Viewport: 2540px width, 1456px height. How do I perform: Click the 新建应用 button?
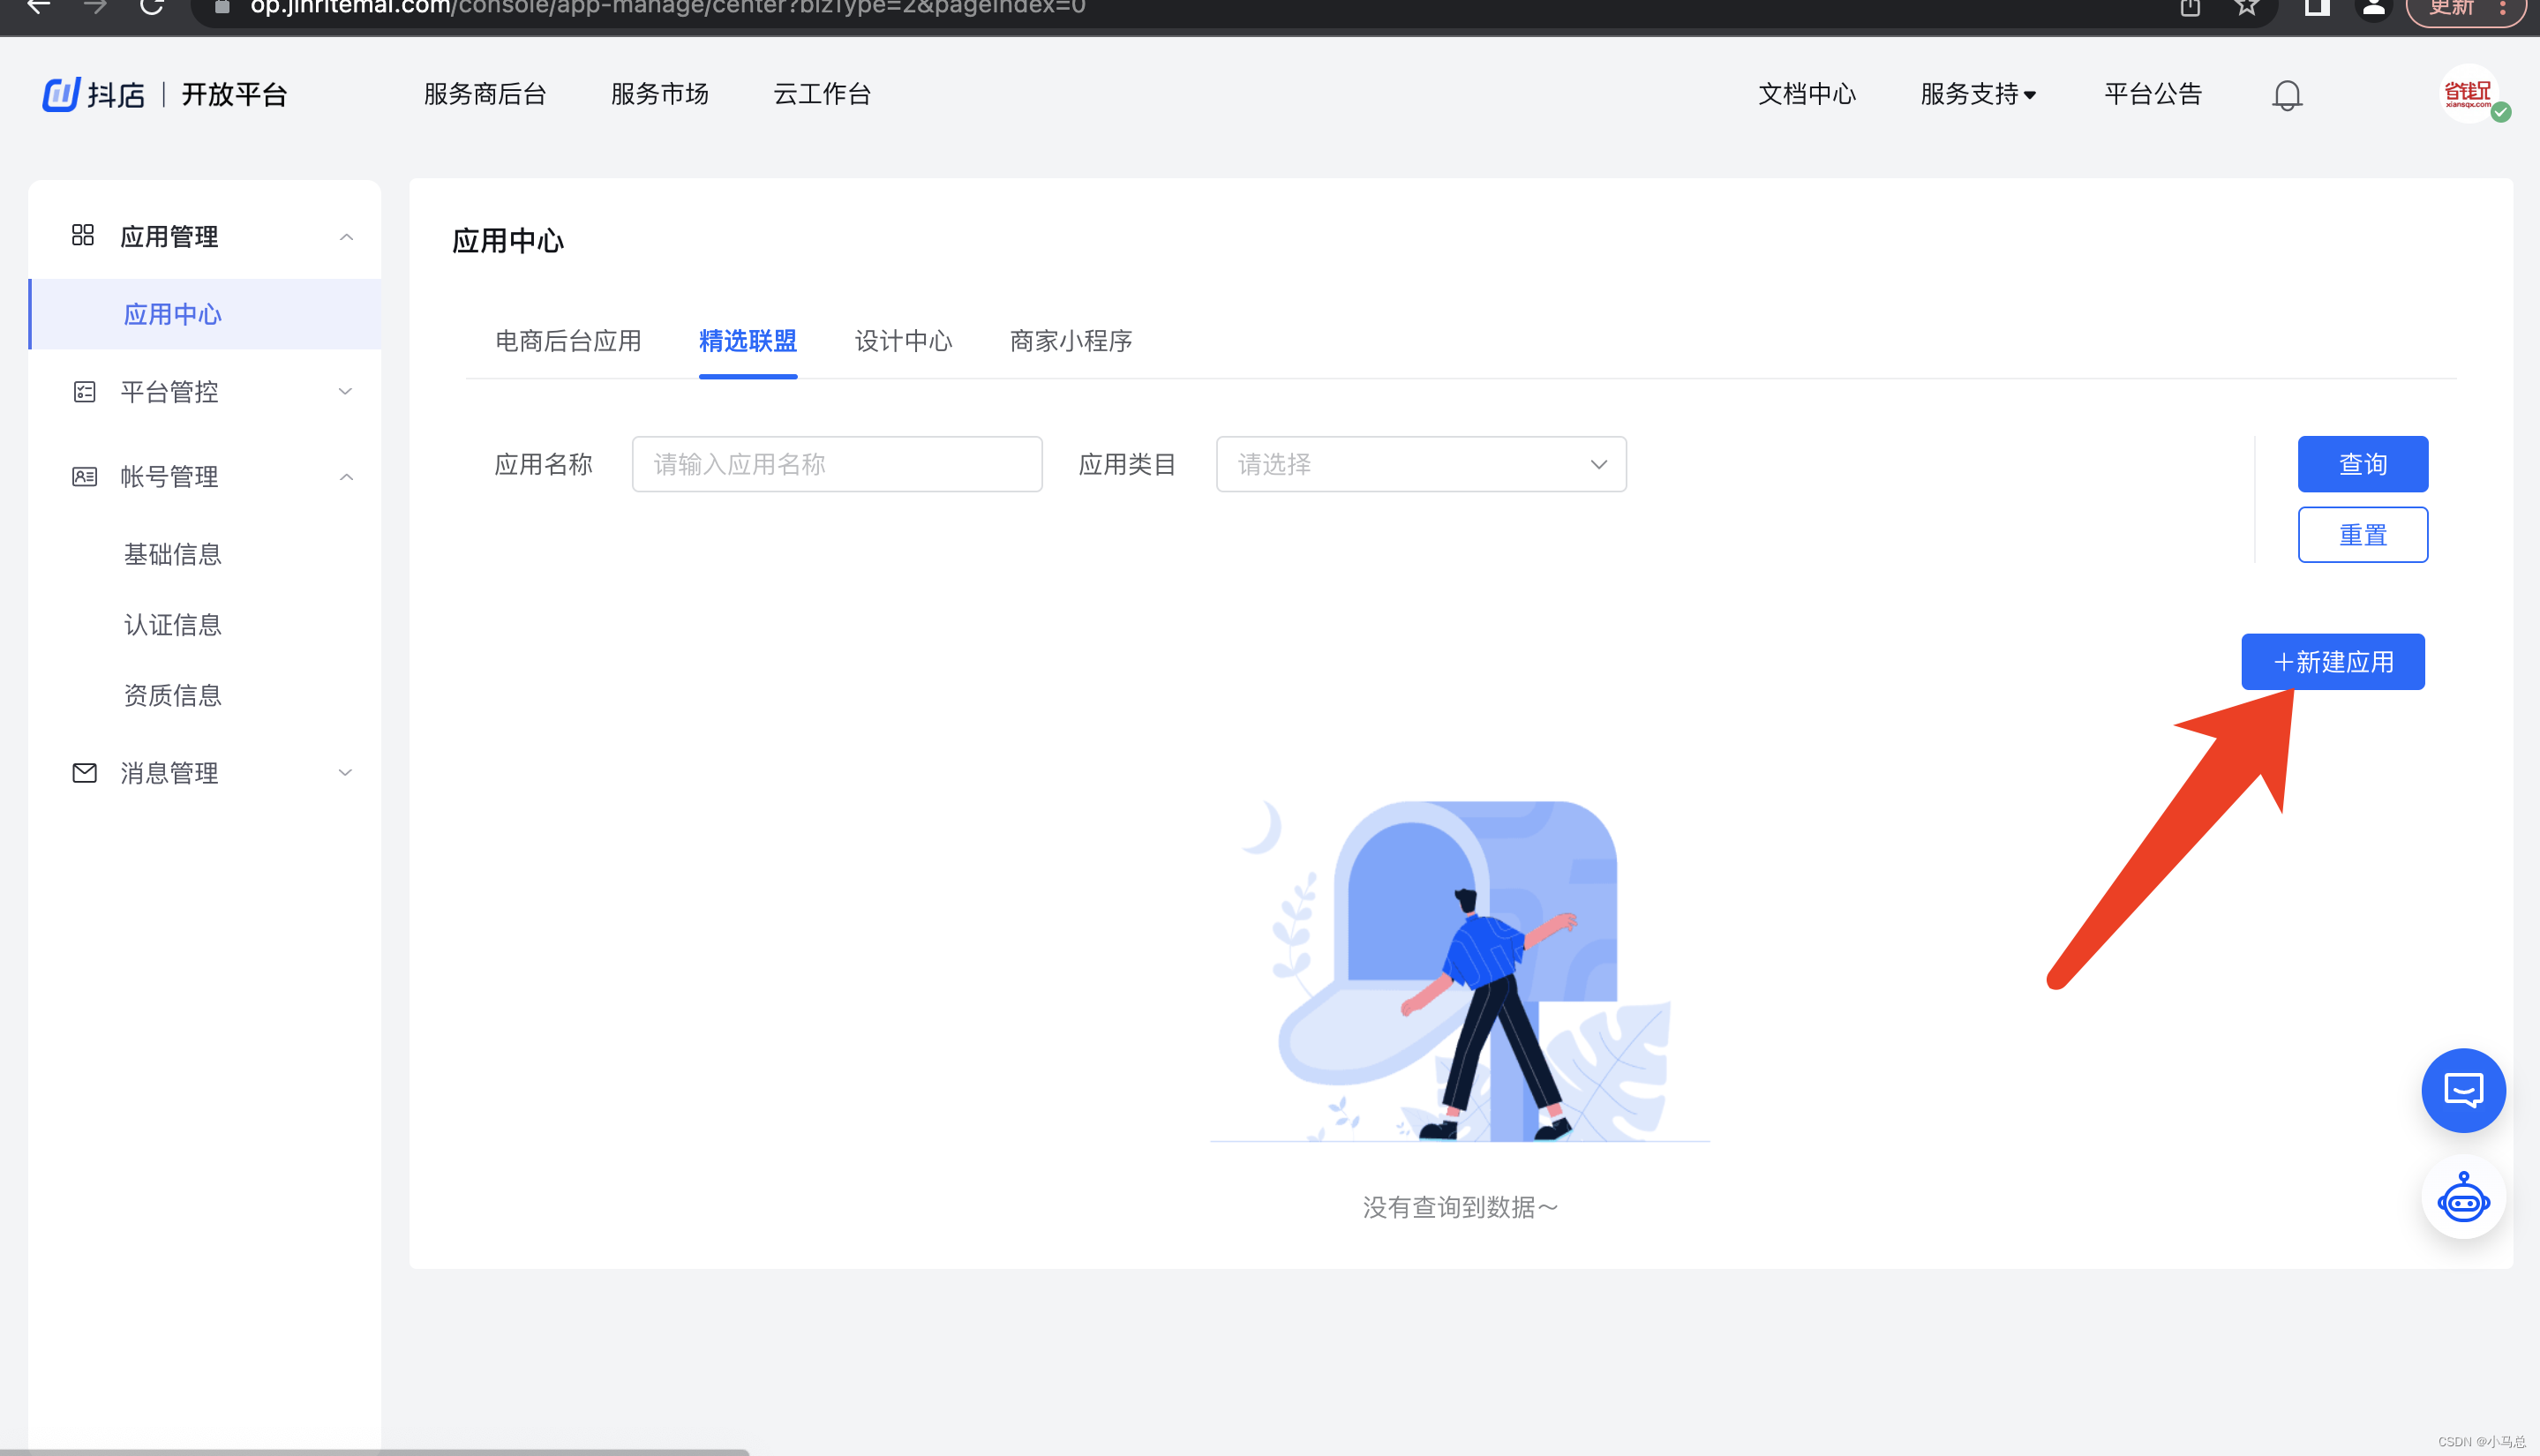(2332, 662)
